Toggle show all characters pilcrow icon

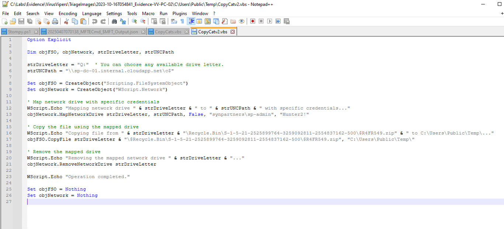pyautogui.click(x=182, y=21)
